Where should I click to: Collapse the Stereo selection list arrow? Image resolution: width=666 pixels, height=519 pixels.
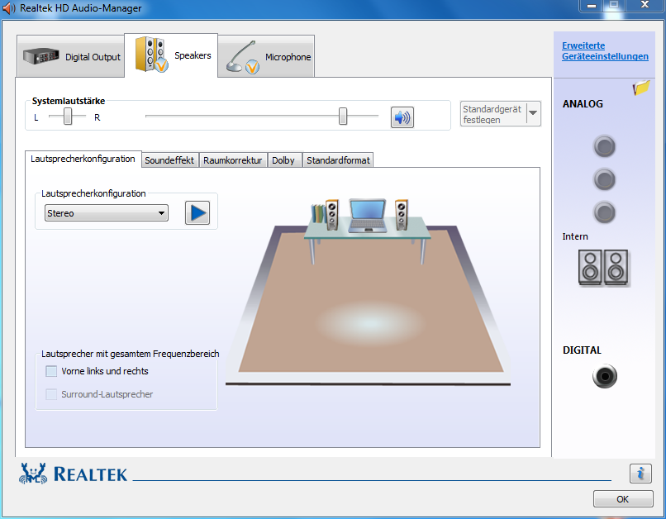[161, 212]
